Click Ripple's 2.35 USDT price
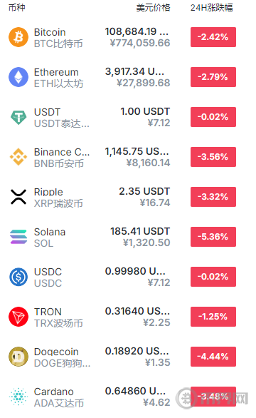Screen dimensions: 256x418 point(144,191)
